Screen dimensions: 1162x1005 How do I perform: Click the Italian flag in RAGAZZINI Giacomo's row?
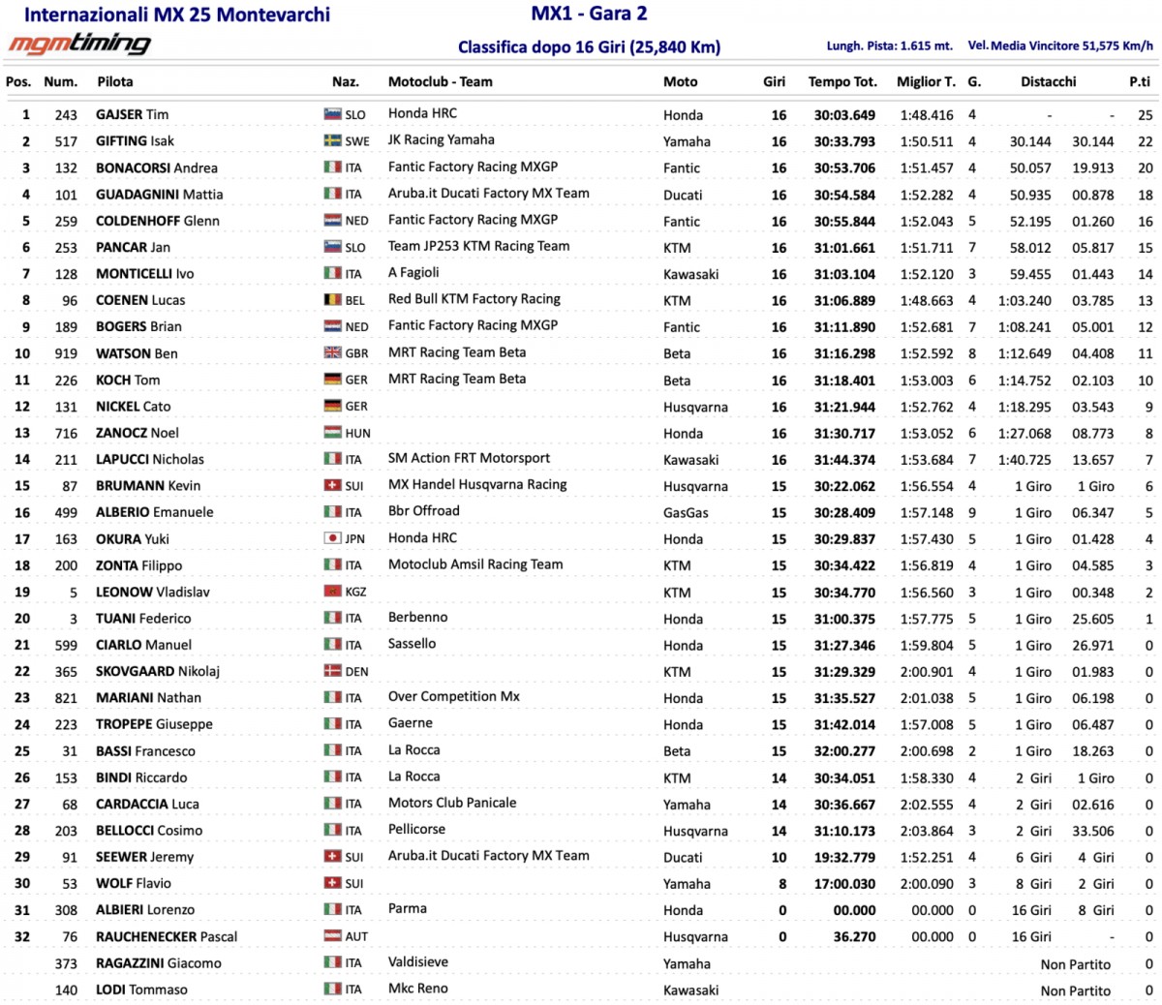tap(332, 962)
